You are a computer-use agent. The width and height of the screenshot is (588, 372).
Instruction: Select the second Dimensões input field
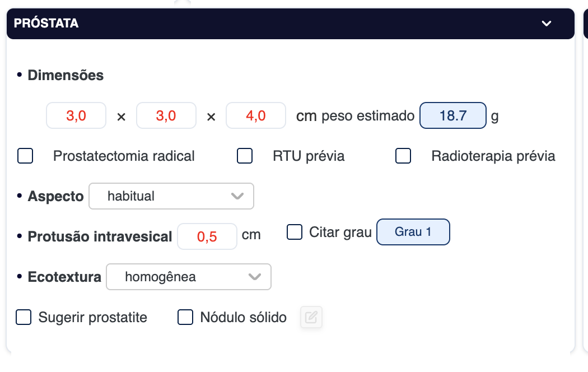166,116
